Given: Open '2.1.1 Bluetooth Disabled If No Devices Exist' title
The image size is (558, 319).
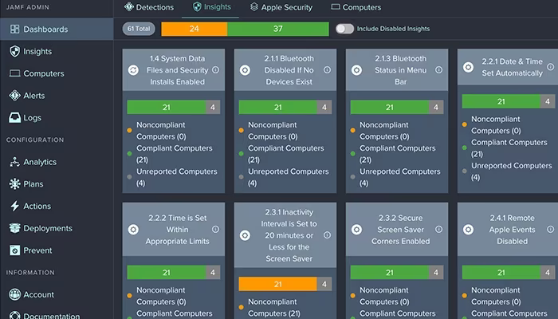Looking at the screenshot, I should 289,70.
